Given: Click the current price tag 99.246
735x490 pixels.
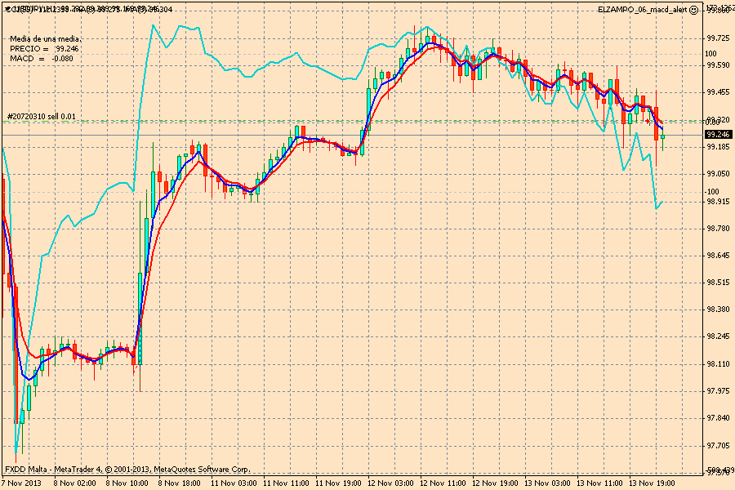Looking at the screenshot, I should pos(718,134).
